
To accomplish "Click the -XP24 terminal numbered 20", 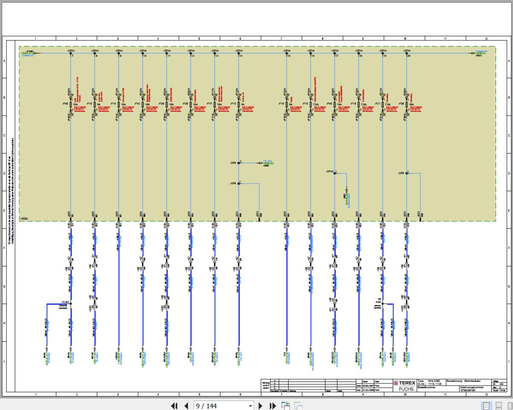I will tap(407, 52).
